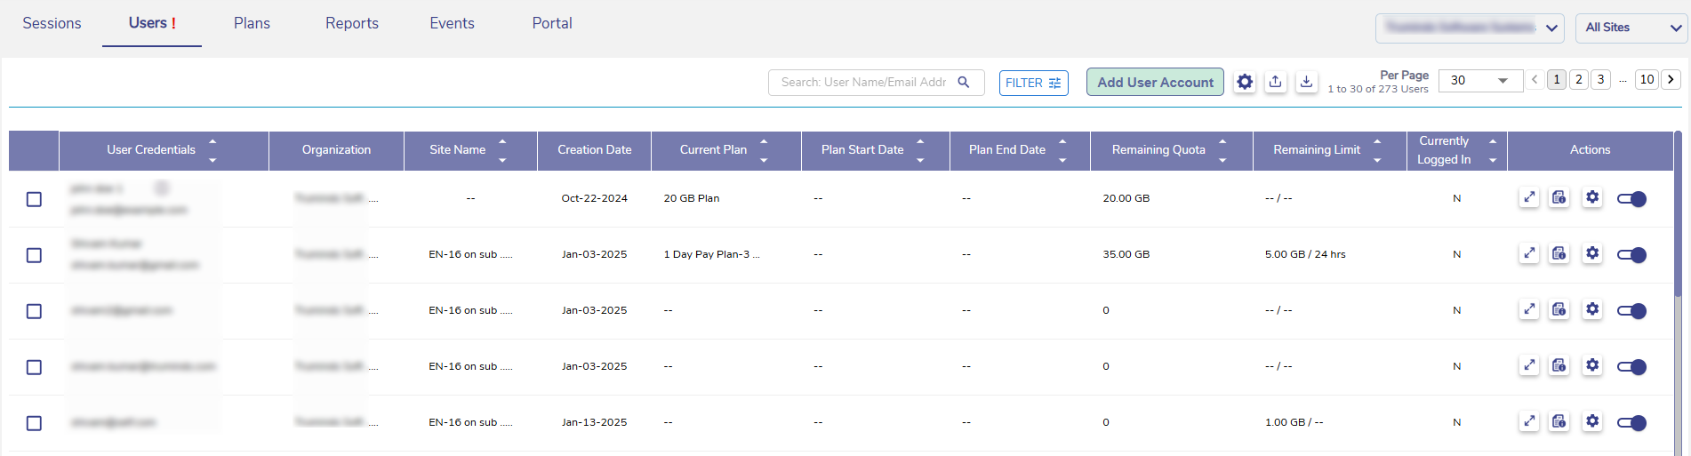This screenshot has width=1691, height=456.
Task: Click the FILTER button
Action: 1033,83
